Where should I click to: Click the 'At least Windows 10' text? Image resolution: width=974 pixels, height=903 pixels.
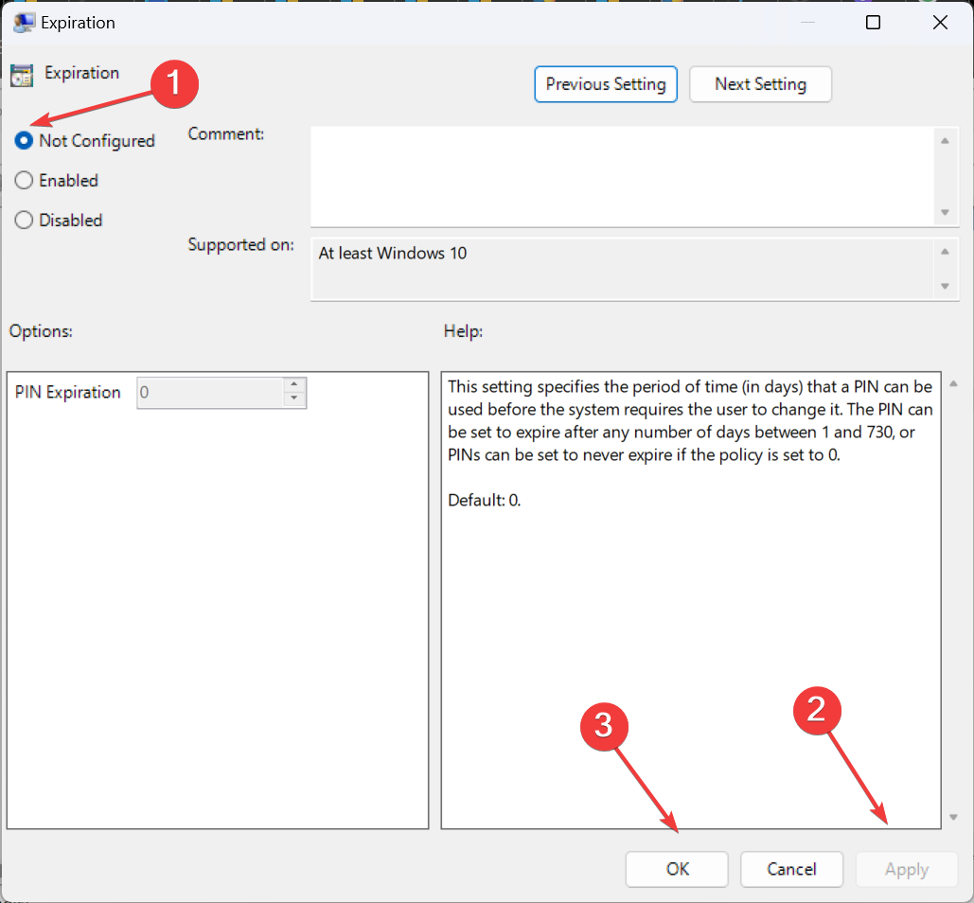393,254
